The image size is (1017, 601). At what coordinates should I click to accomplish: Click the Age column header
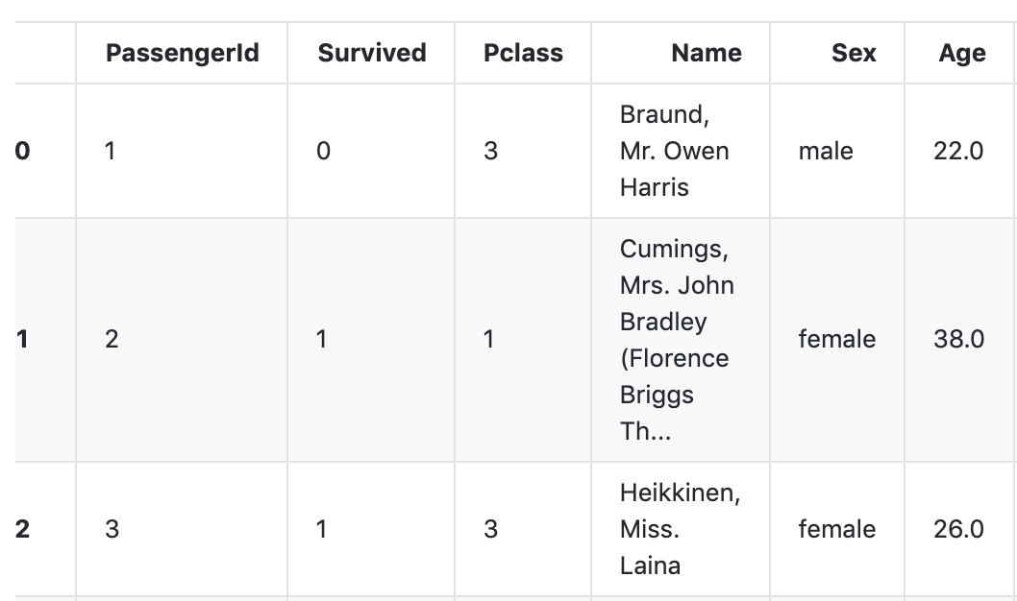[x=962, y=53]
